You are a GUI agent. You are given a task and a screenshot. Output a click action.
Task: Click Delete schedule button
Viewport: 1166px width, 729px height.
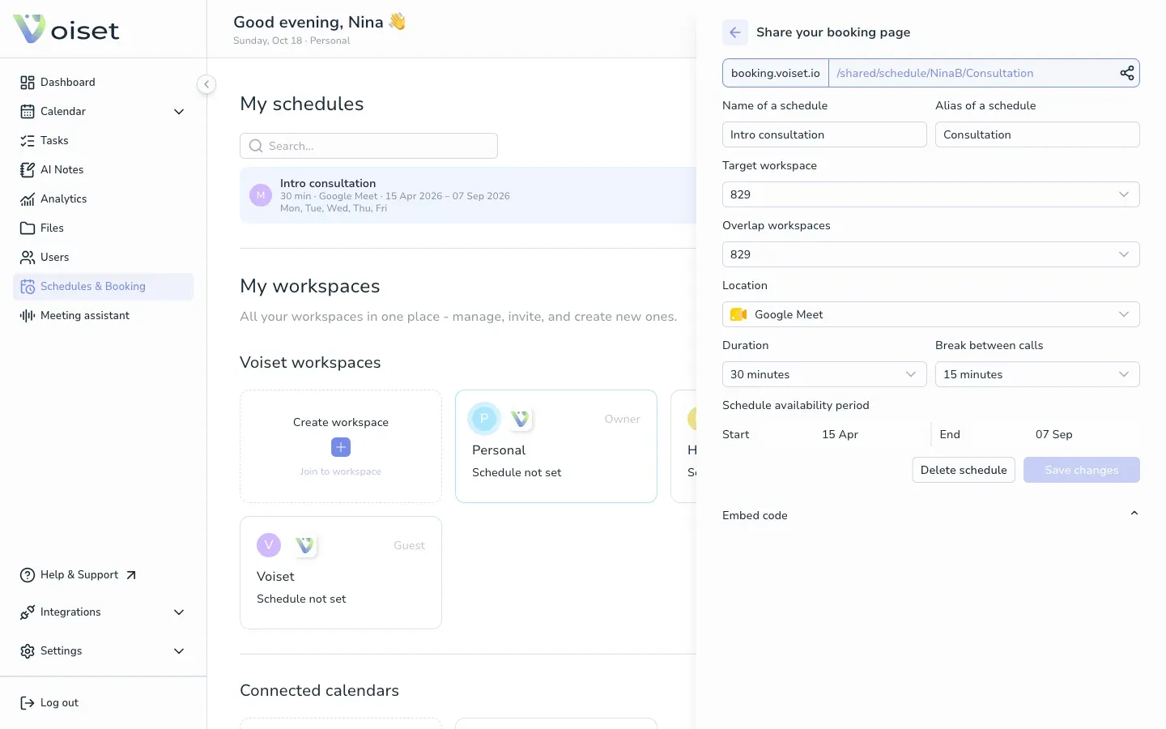pyautogui.click(x=964, y=470)
